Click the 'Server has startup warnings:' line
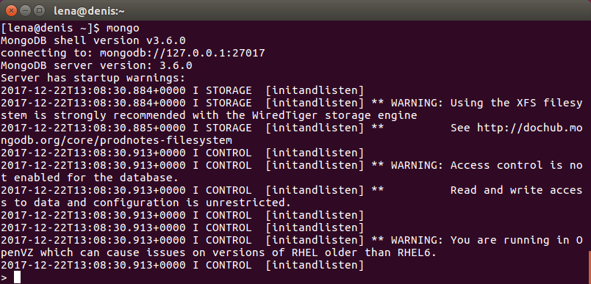Screen dimensions: 591x284 click(x=93, y=78)
